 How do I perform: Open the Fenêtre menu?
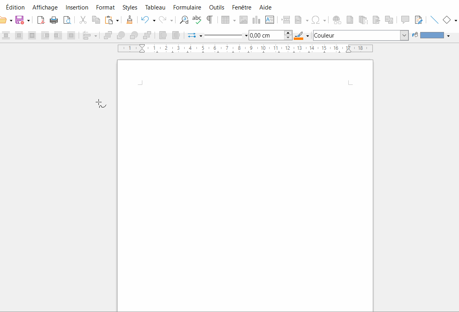pyautogui.click(x=242, y=8)
